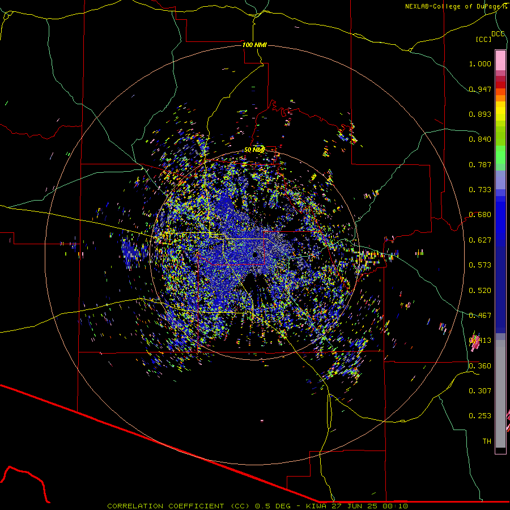510x510 pixels.
Task: Pick the red segment of the color bar
Action: click(x=500, y=84)
